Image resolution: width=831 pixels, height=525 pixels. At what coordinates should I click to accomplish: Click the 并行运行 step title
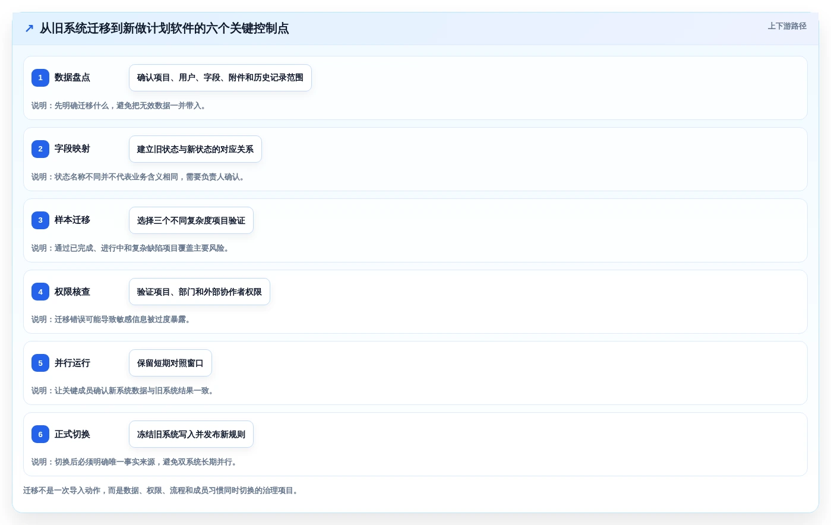click(72, 363)
